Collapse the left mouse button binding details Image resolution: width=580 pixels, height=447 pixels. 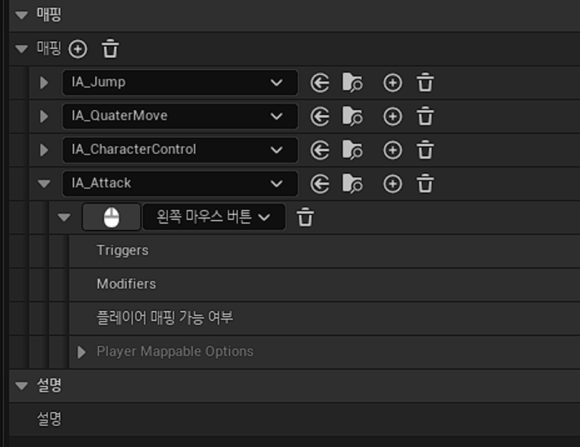point(64,217)
